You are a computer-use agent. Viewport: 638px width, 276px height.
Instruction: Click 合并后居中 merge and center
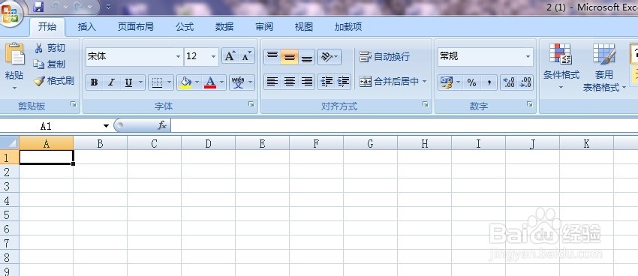point(390,82)
